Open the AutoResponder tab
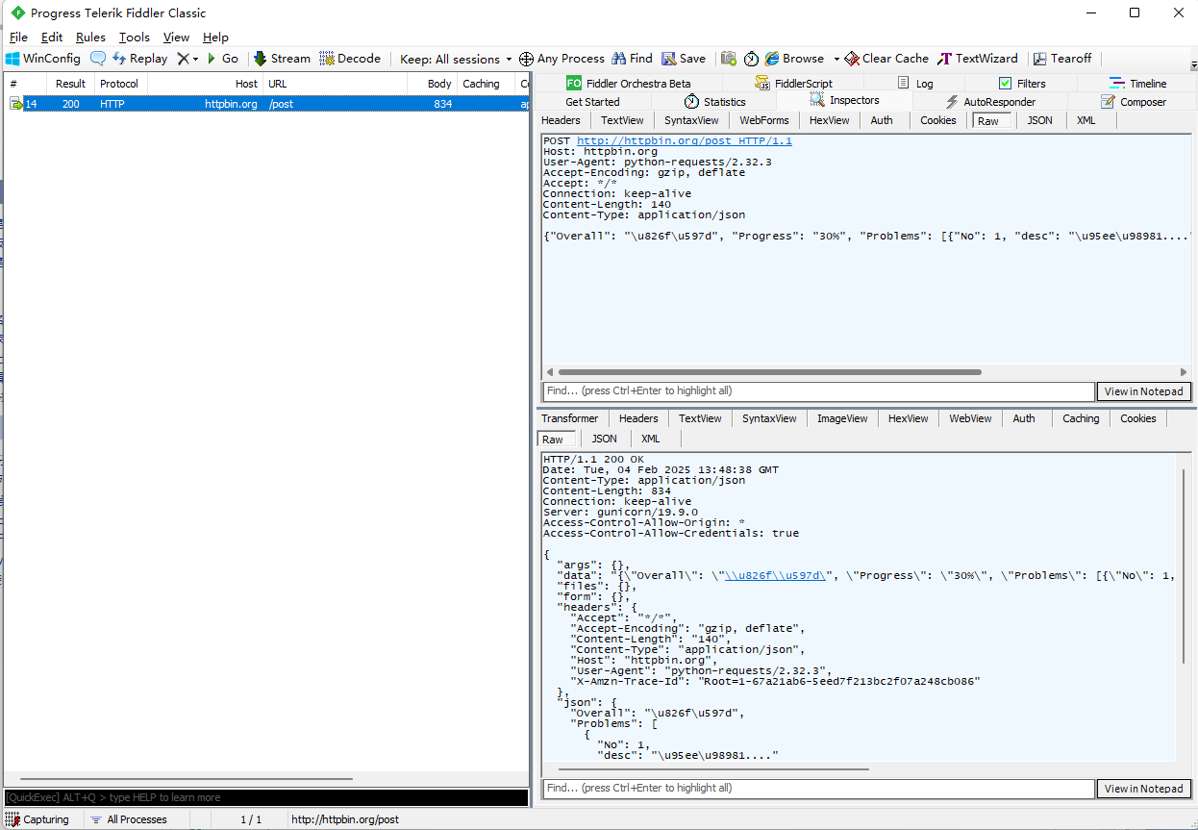 point(990,102)
